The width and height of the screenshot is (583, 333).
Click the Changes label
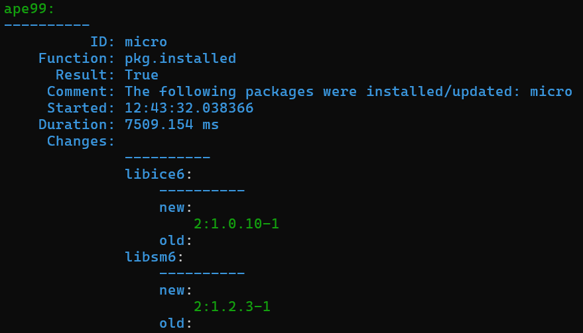pyautogui.click(x=81, y=141)
